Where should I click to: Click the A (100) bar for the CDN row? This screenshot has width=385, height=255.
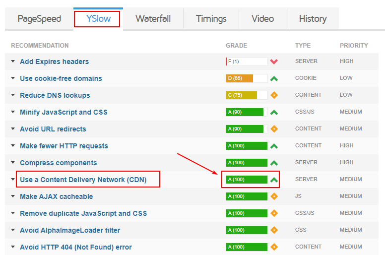tap(247, 180)
